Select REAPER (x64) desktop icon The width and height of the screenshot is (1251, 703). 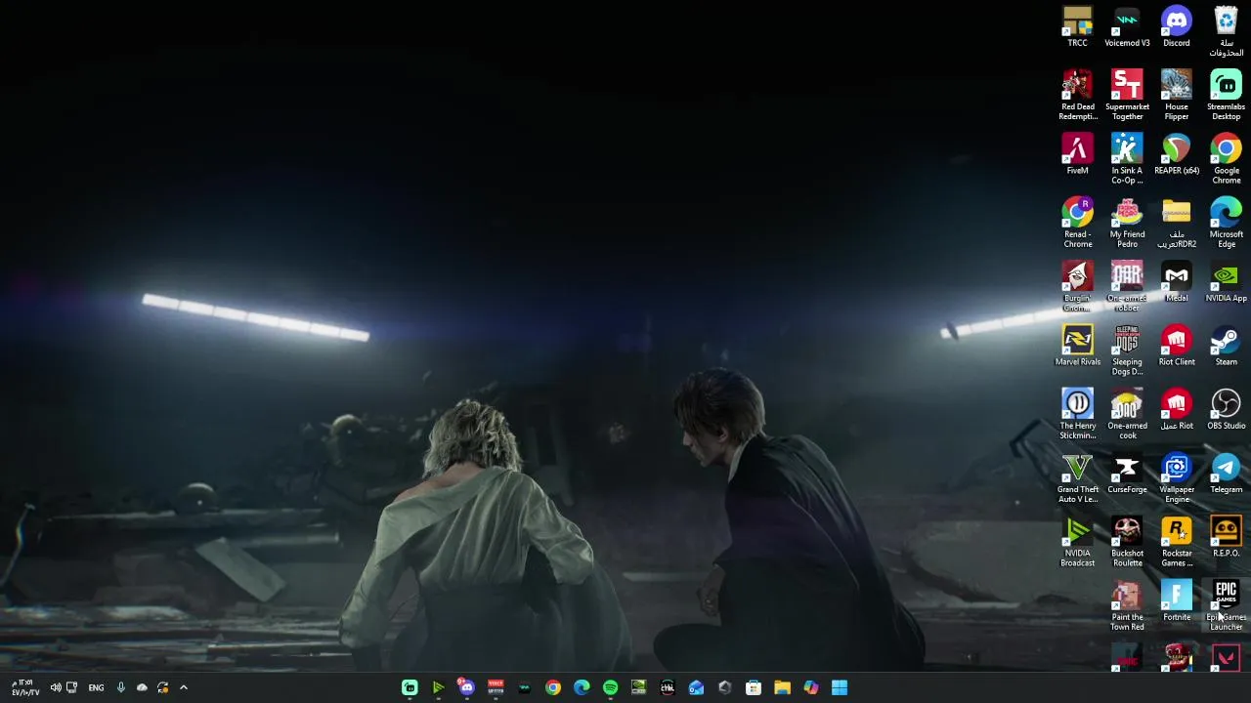click(1177, 154)
